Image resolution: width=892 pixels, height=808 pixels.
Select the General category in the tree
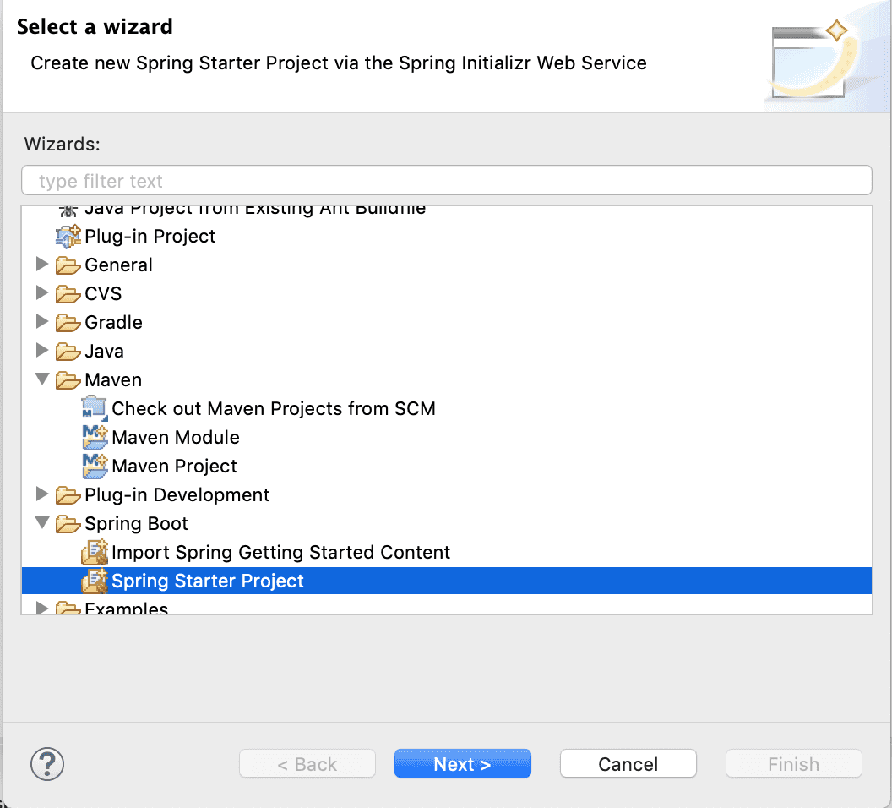click(118, 265)
